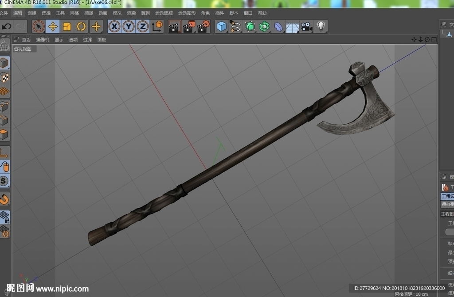The height and width of the screenshot is (297, 454).
Task: Select the Live Selection tool
Action: (39, 27)
